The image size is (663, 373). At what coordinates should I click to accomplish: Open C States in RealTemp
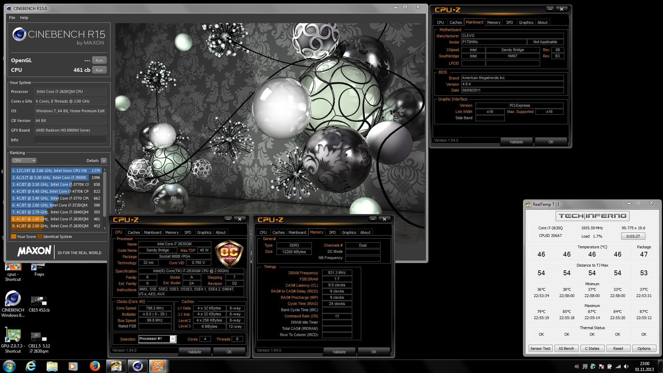592,348
